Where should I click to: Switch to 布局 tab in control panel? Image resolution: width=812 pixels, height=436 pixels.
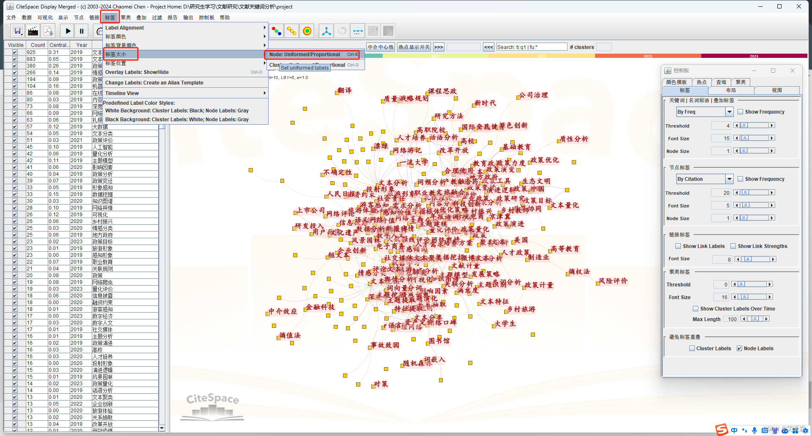tap(731, 90)
